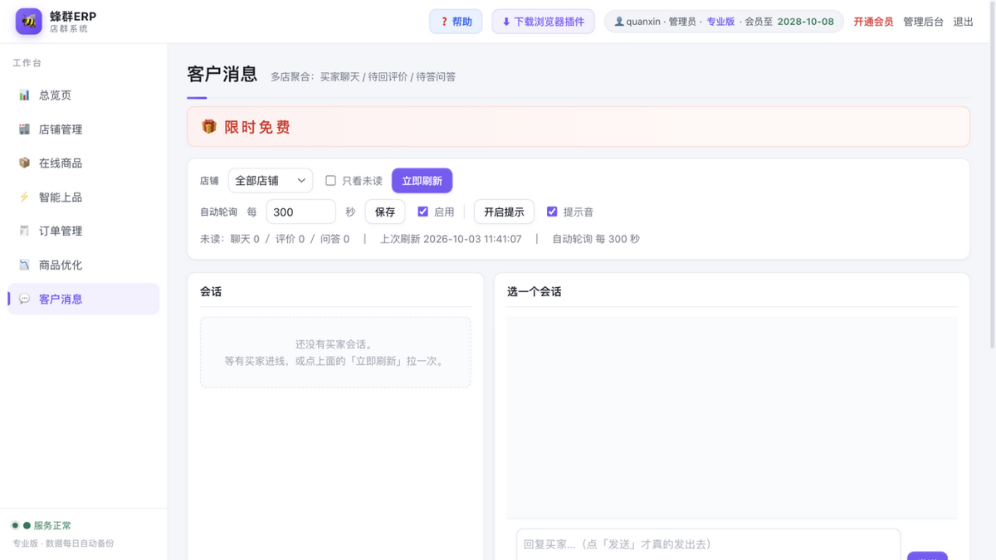Image resolution: width=996 pixels, height=560 pixels.
Task: Click the 商品优化 chart icon
Action: 24,265
